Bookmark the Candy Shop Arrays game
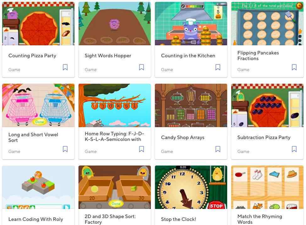 click(x=218, y=149)
